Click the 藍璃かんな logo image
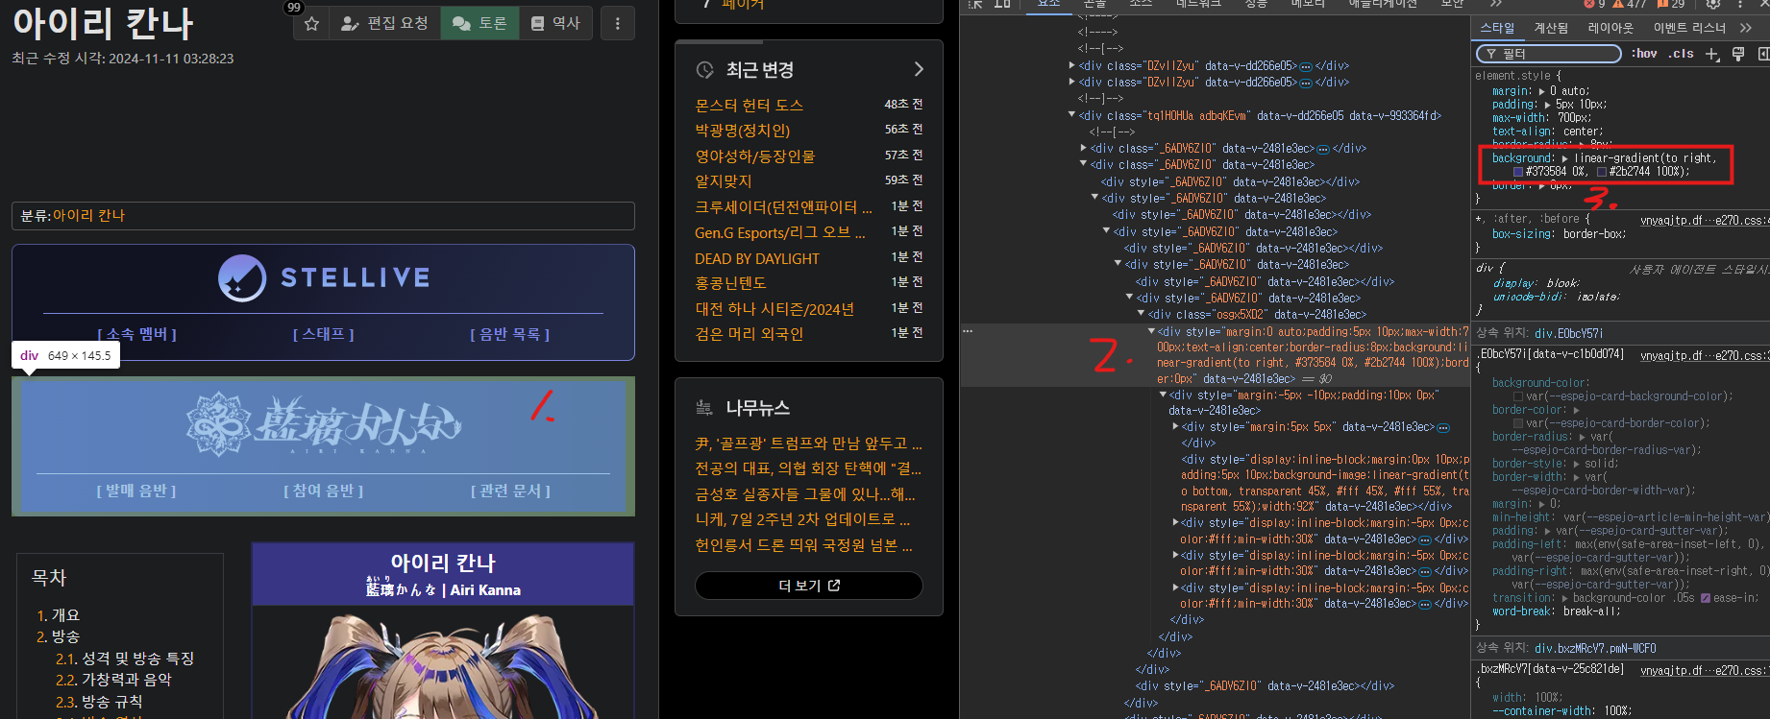 coord(324,423)
